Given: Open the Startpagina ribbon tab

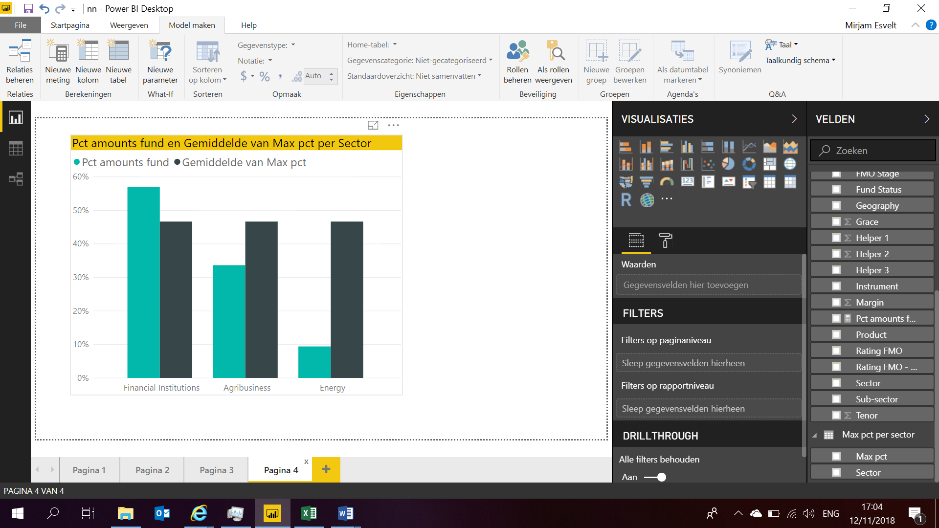Looking at the screenshot, I should click(x=70, y=25).
